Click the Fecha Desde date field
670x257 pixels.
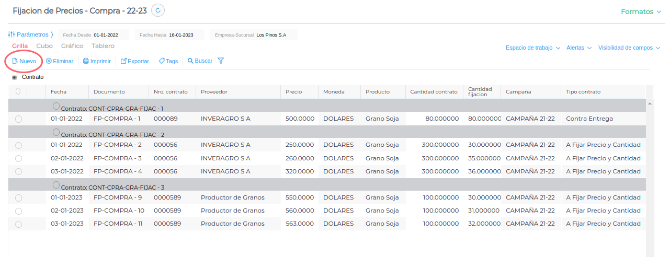(x=93, y=35)
